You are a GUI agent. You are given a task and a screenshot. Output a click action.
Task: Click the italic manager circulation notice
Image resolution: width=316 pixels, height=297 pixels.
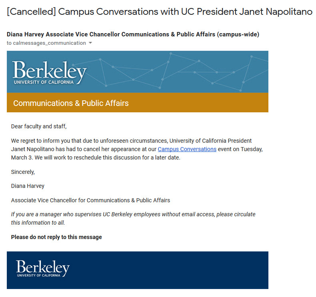(133, 219)
